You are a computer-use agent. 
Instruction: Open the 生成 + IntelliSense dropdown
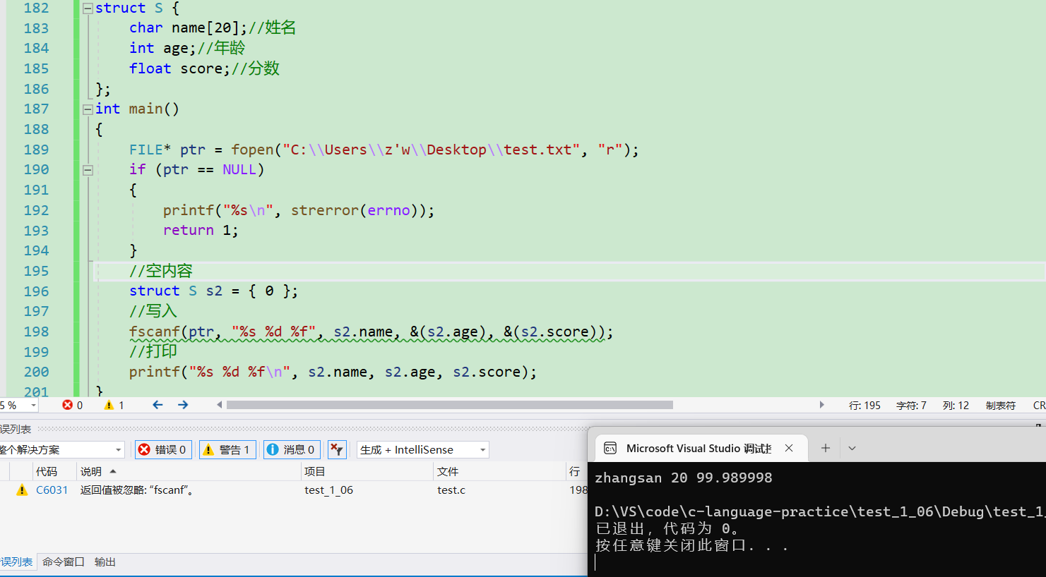click(x=422, y=450)
